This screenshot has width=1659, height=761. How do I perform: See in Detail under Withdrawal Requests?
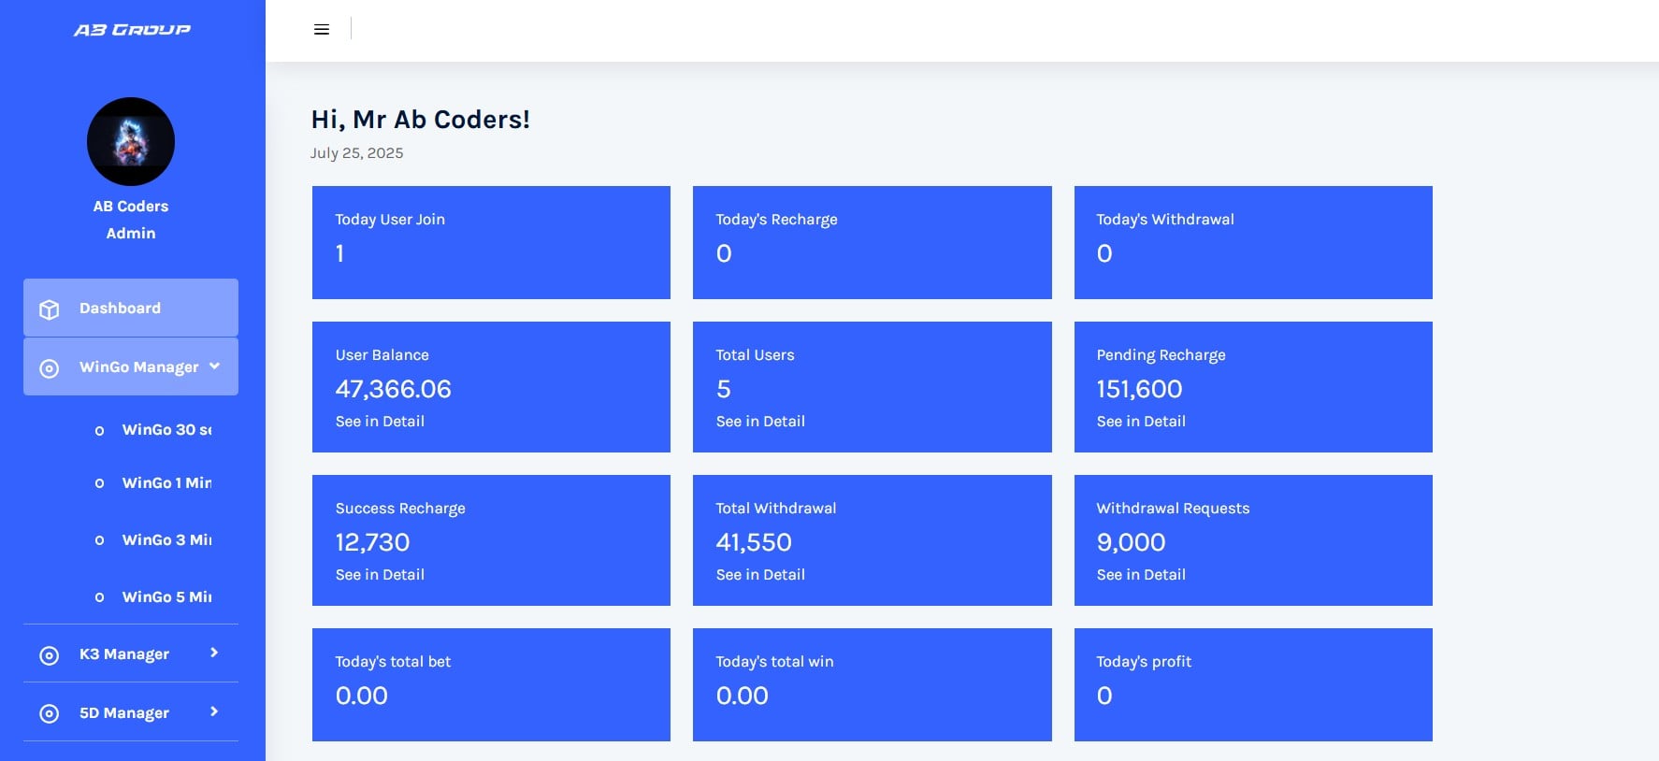[1141, 575]
